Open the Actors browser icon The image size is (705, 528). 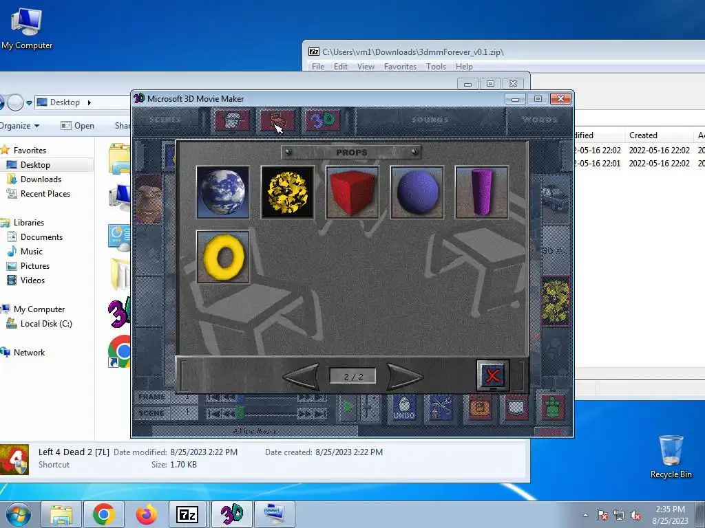click(x=231, y=120)
